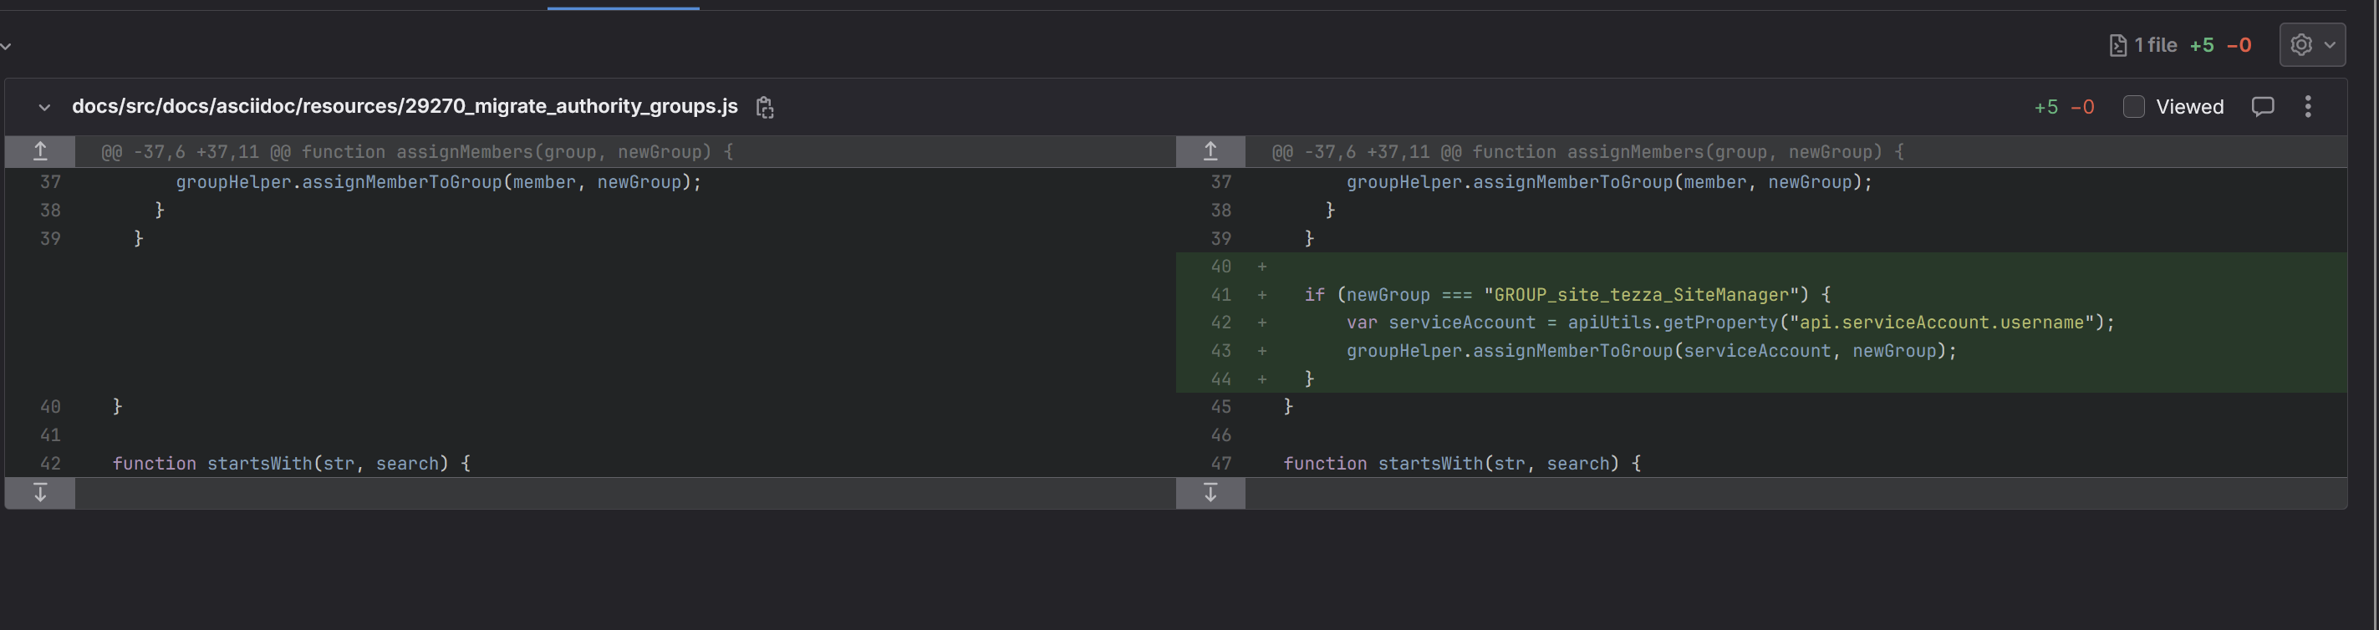Select line number 44 in the right pane
The width and height of the screenshot is (2379, 630).
(x=1221, y=379)
